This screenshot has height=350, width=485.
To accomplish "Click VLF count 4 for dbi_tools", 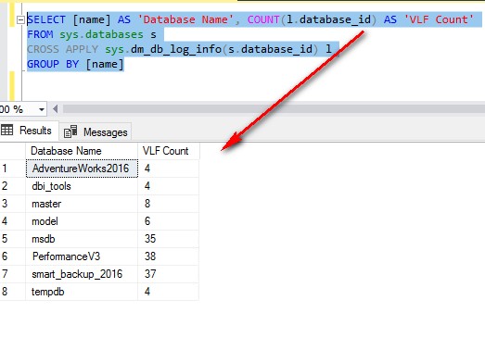I will click(x=168, y=186).
